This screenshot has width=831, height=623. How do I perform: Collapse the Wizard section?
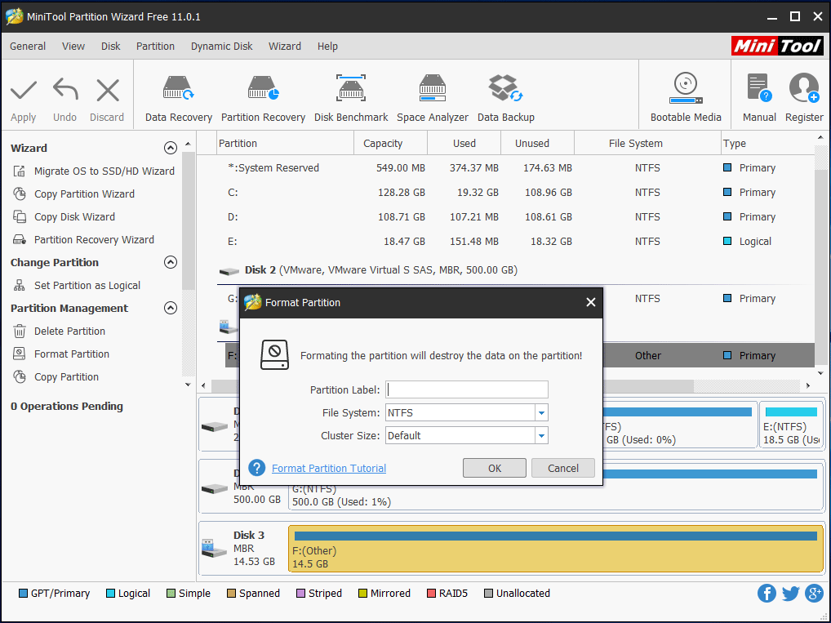[171, 148]
